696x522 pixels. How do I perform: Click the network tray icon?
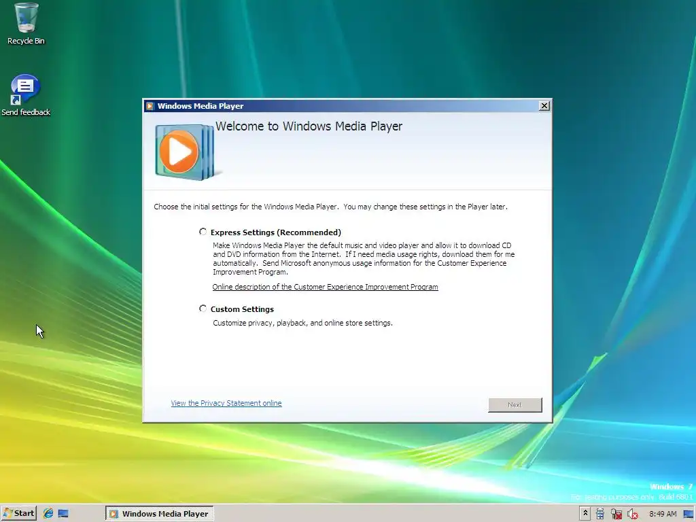click(600, 514)
